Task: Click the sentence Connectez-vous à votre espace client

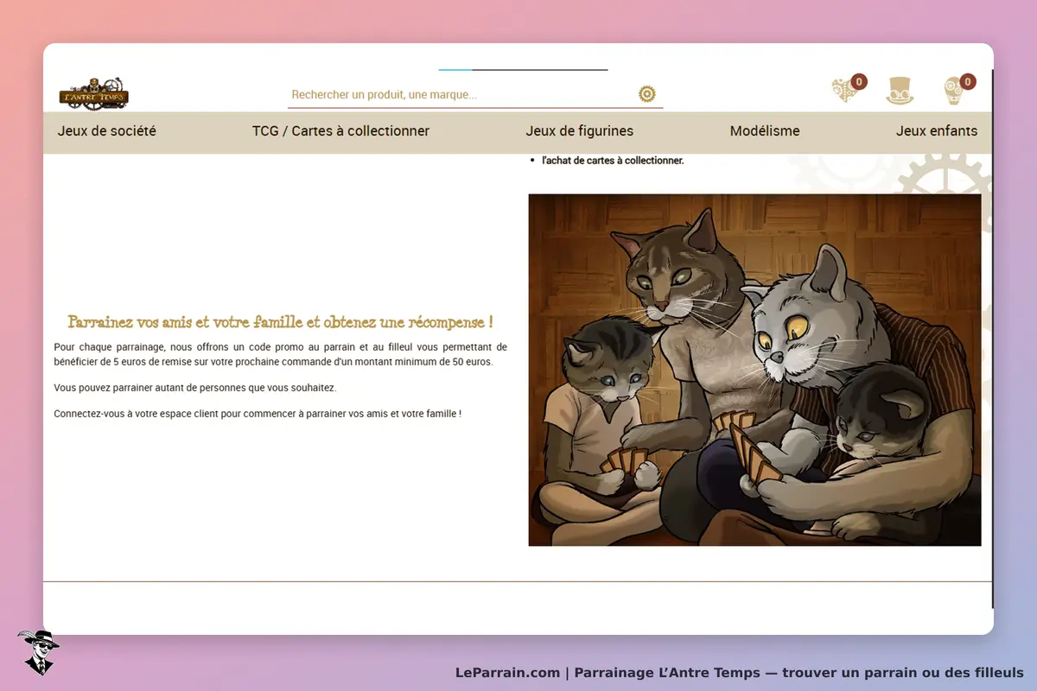Action: coord(258,414)
